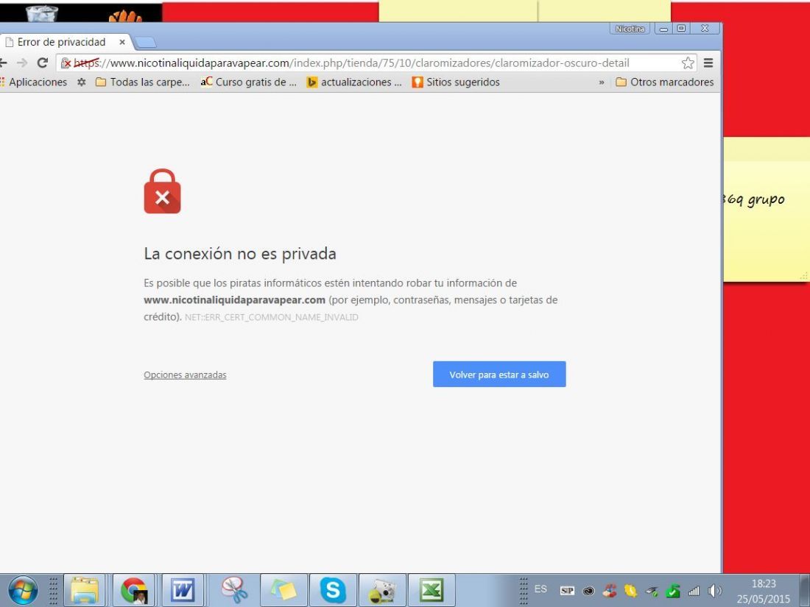Click the ES language indicator
810x607 pixels.
click(540, 589)
